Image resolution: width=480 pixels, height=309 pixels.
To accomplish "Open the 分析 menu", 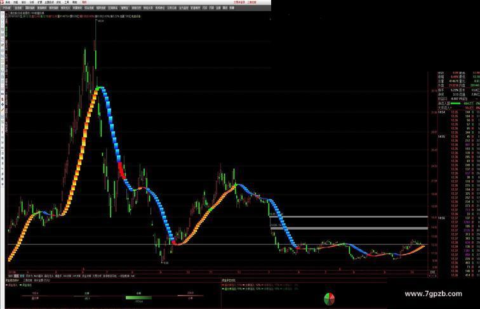I will click(x=32, y=2).
